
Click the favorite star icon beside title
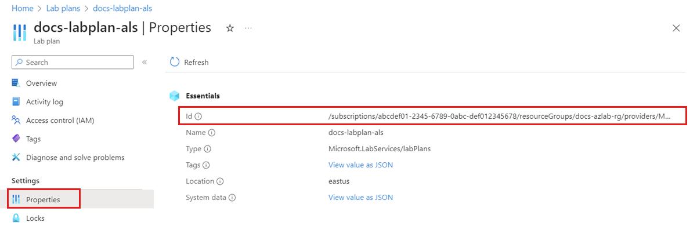[230, 28]
